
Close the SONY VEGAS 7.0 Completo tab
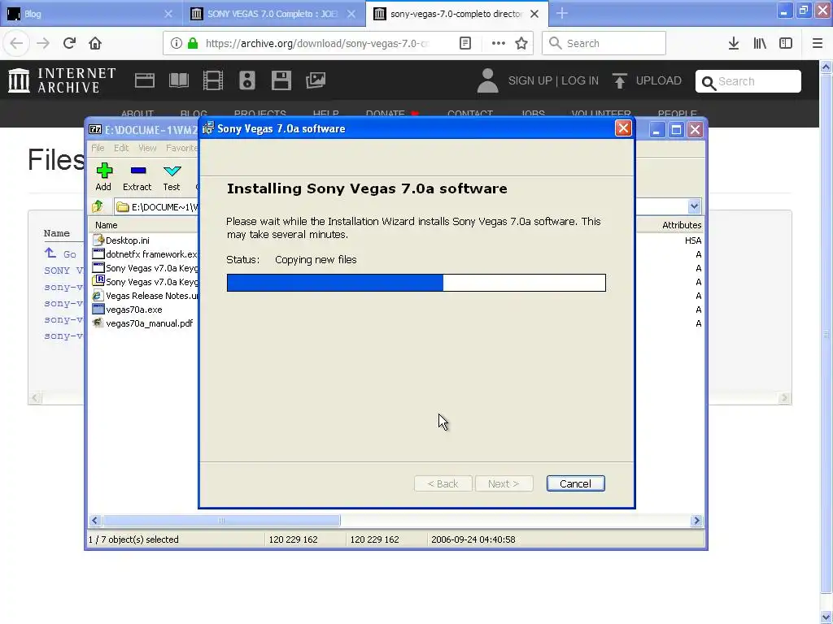pos(351,14)
